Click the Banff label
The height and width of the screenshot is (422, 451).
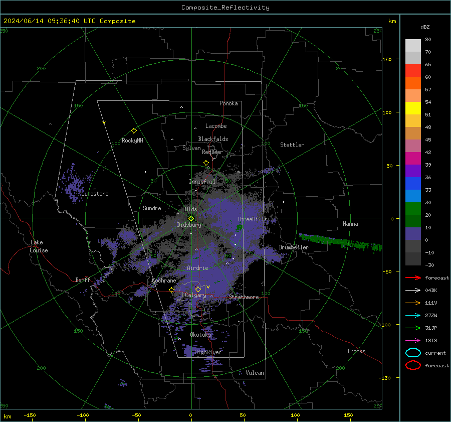coord(83,279)
